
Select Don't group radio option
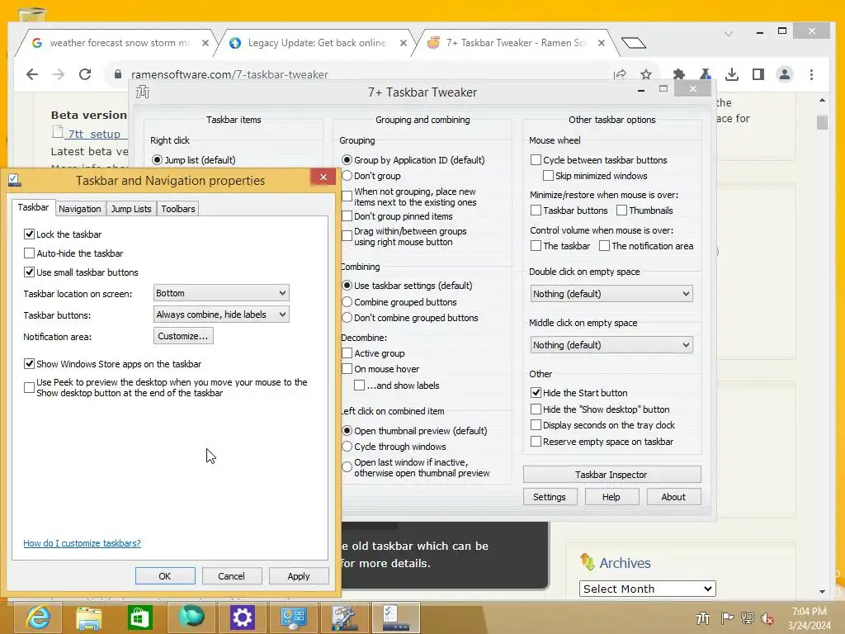tap(347, 176)
